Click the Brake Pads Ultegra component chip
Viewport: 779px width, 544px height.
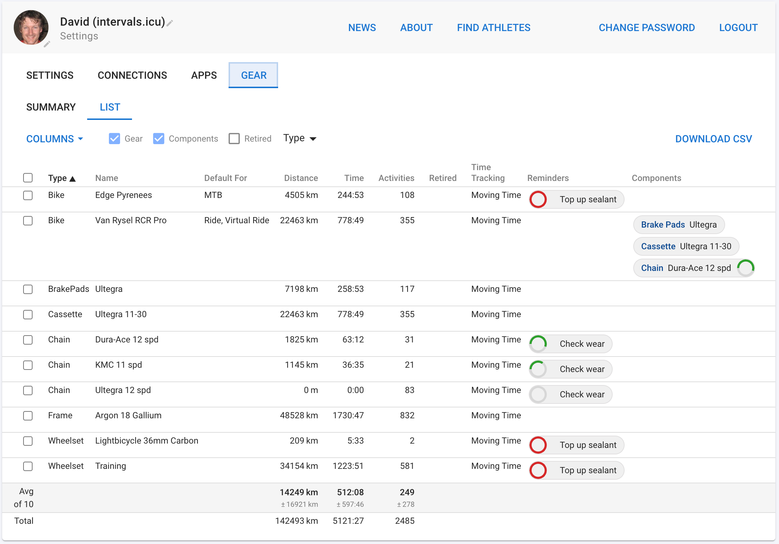678,224
